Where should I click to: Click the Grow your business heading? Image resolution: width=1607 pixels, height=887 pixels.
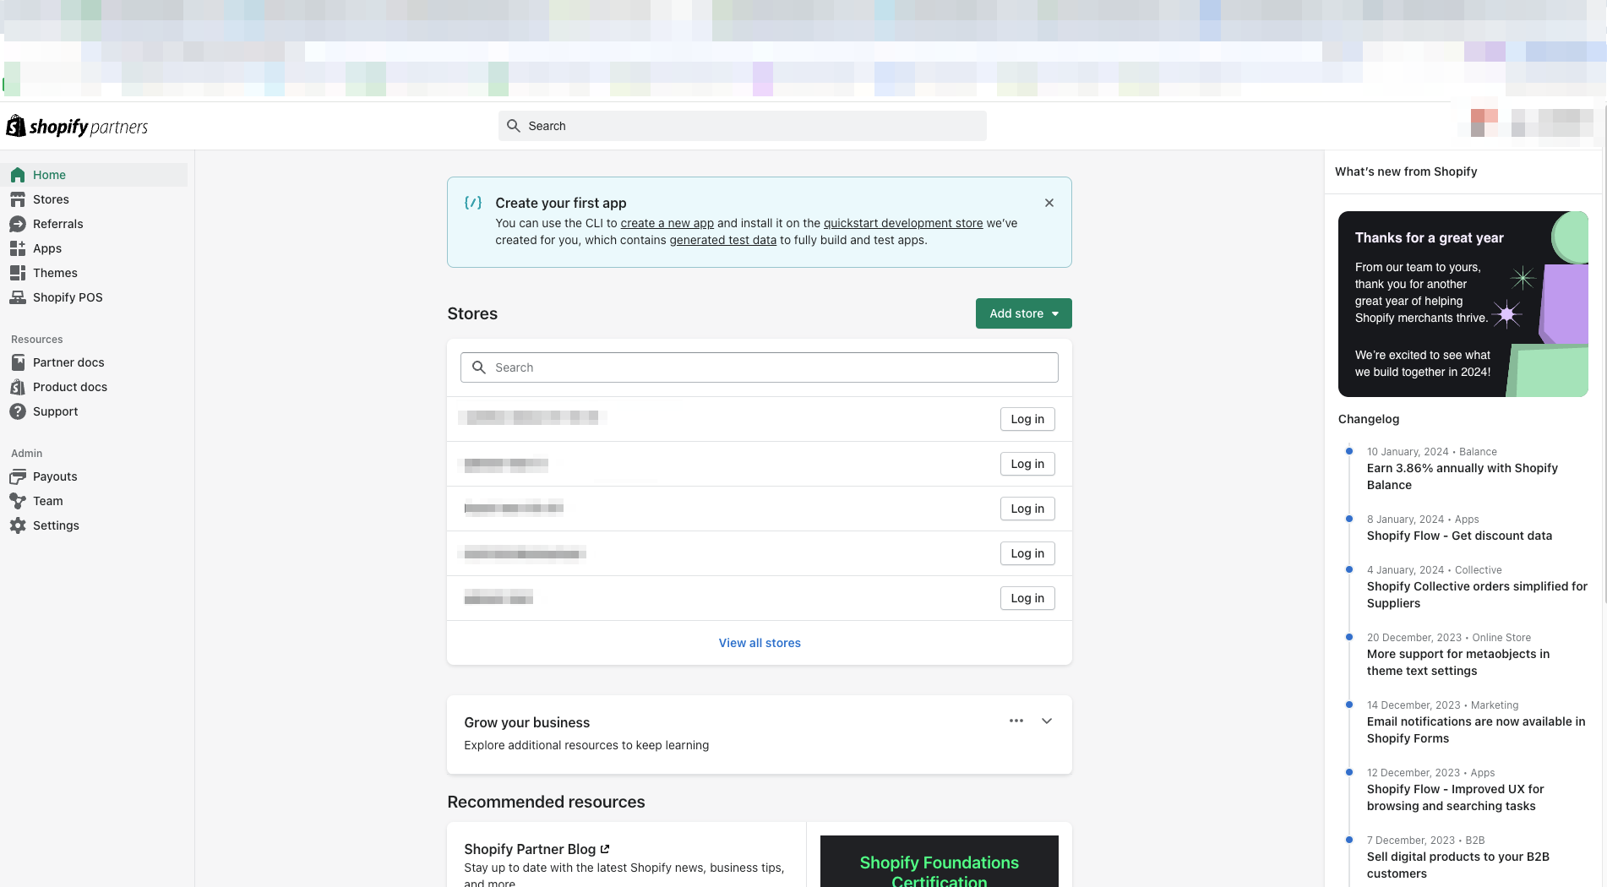(526, 722)
